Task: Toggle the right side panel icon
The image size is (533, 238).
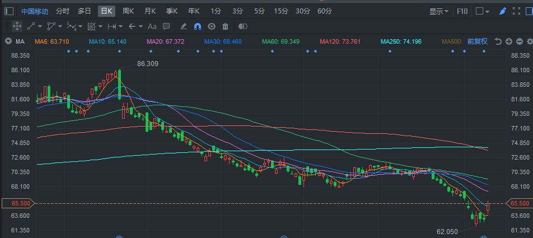Action: (530, 11)
